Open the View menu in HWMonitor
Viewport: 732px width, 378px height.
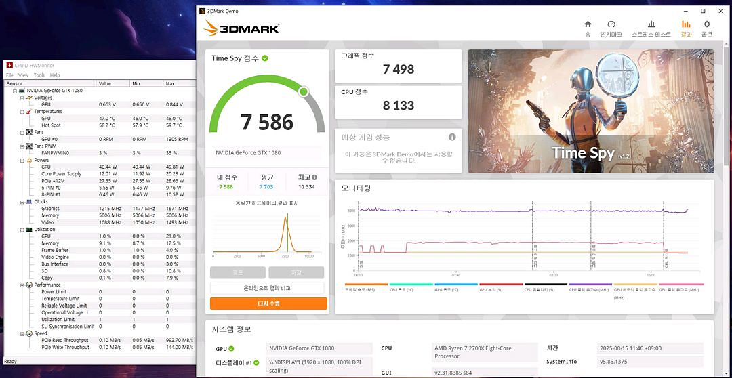tap(23, 75)
